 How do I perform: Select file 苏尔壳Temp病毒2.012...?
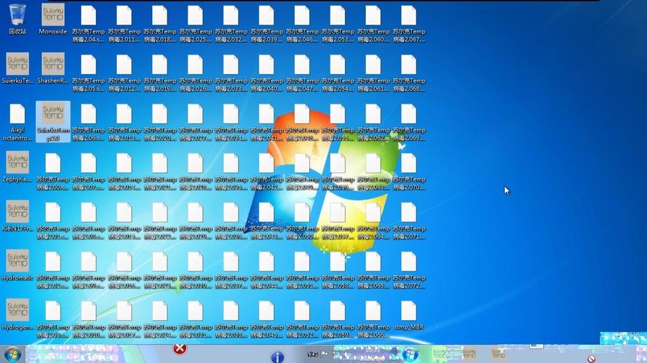click(x=124, y=73)
